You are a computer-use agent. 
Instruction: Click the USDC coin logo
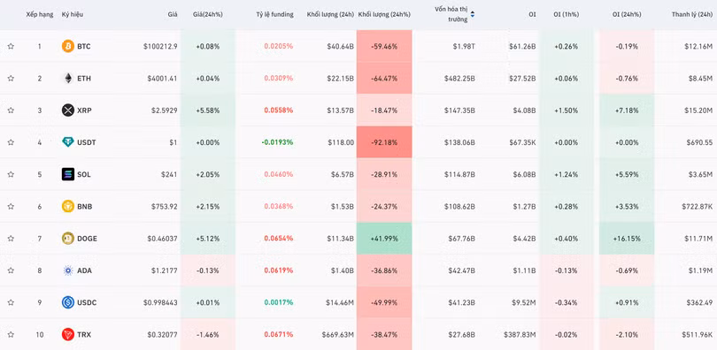tap(67, 302)
